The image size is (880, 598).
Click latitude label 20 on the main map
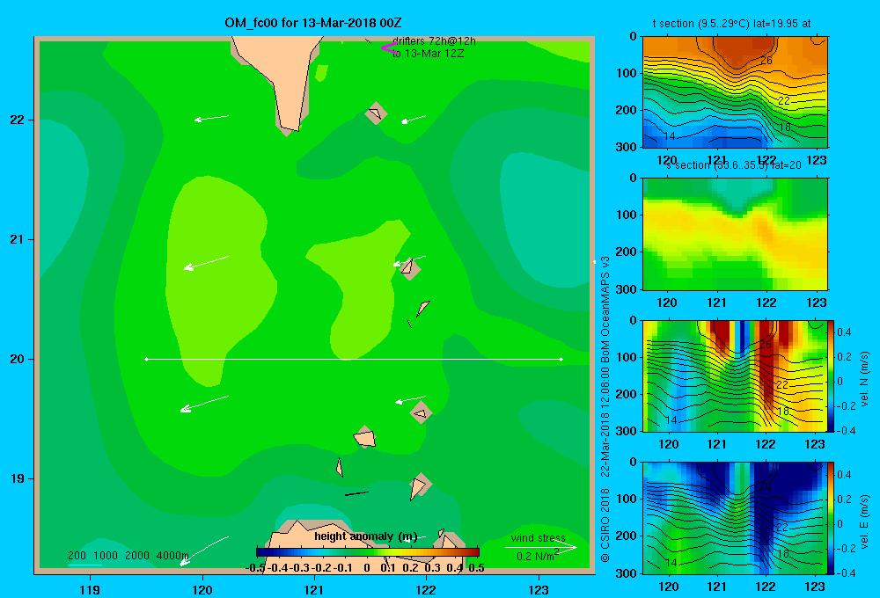18,359
